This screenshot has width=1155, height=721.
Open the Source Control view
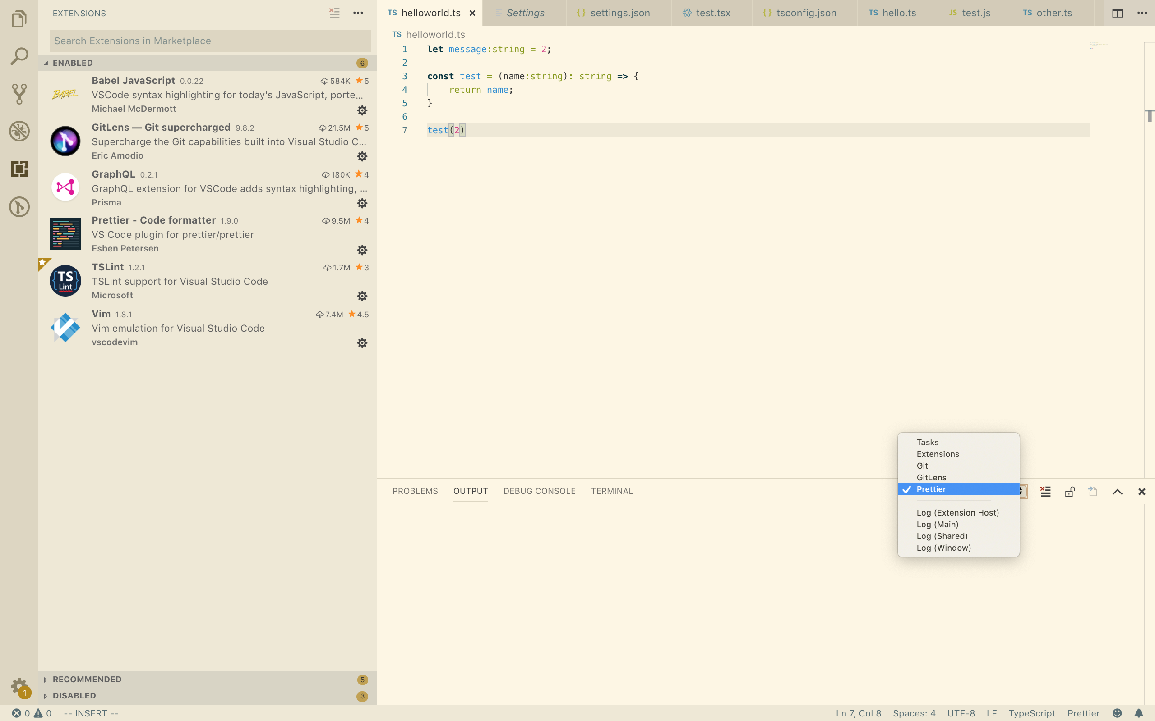coord(19,93)
